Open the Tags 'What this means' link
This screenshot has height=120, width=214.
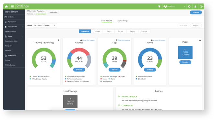pyautogui.click(x=124, y=40)
